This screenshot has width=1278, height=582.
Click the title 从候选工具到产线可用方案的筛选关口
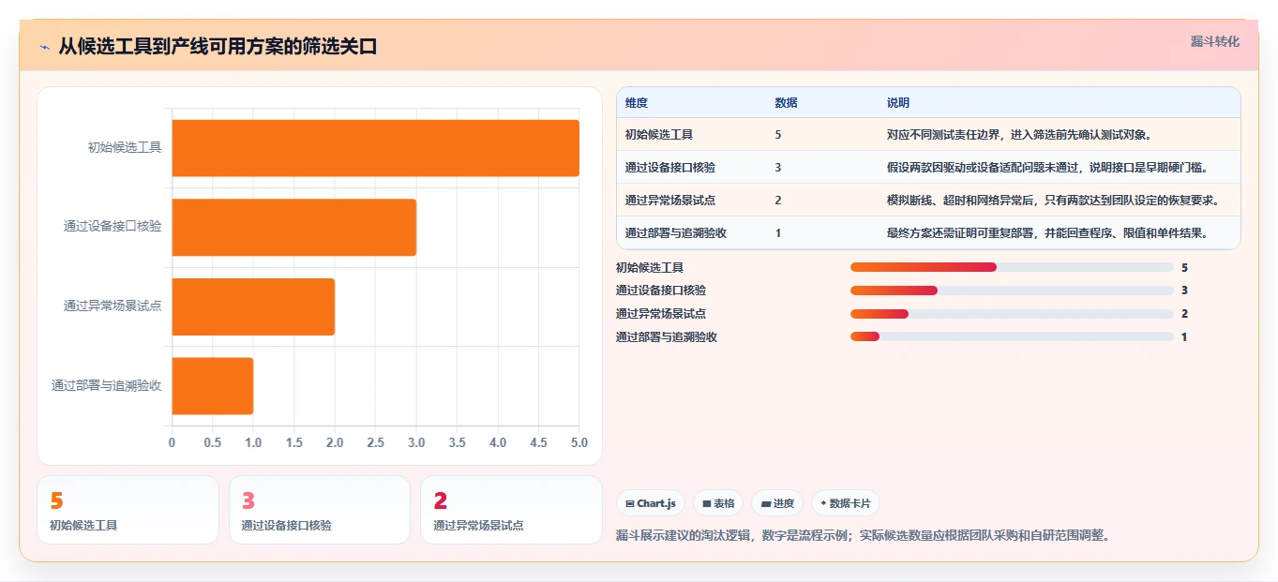(x=218, y=46)
